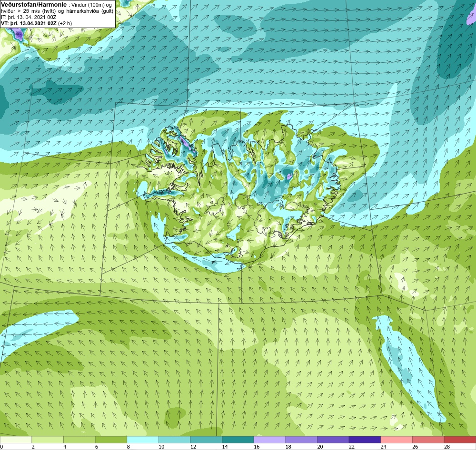Click the legend scale label '12'
This screenshot has width=476, height=450.
[193, 447]
